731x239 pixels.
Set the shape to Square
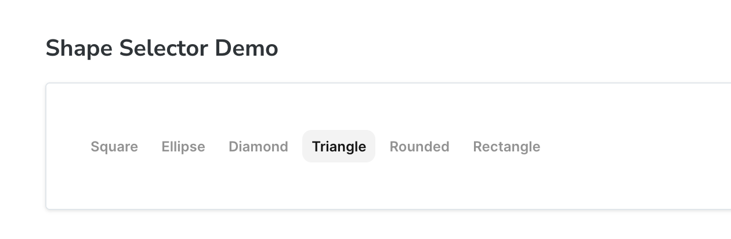click(x=114, y=147)
